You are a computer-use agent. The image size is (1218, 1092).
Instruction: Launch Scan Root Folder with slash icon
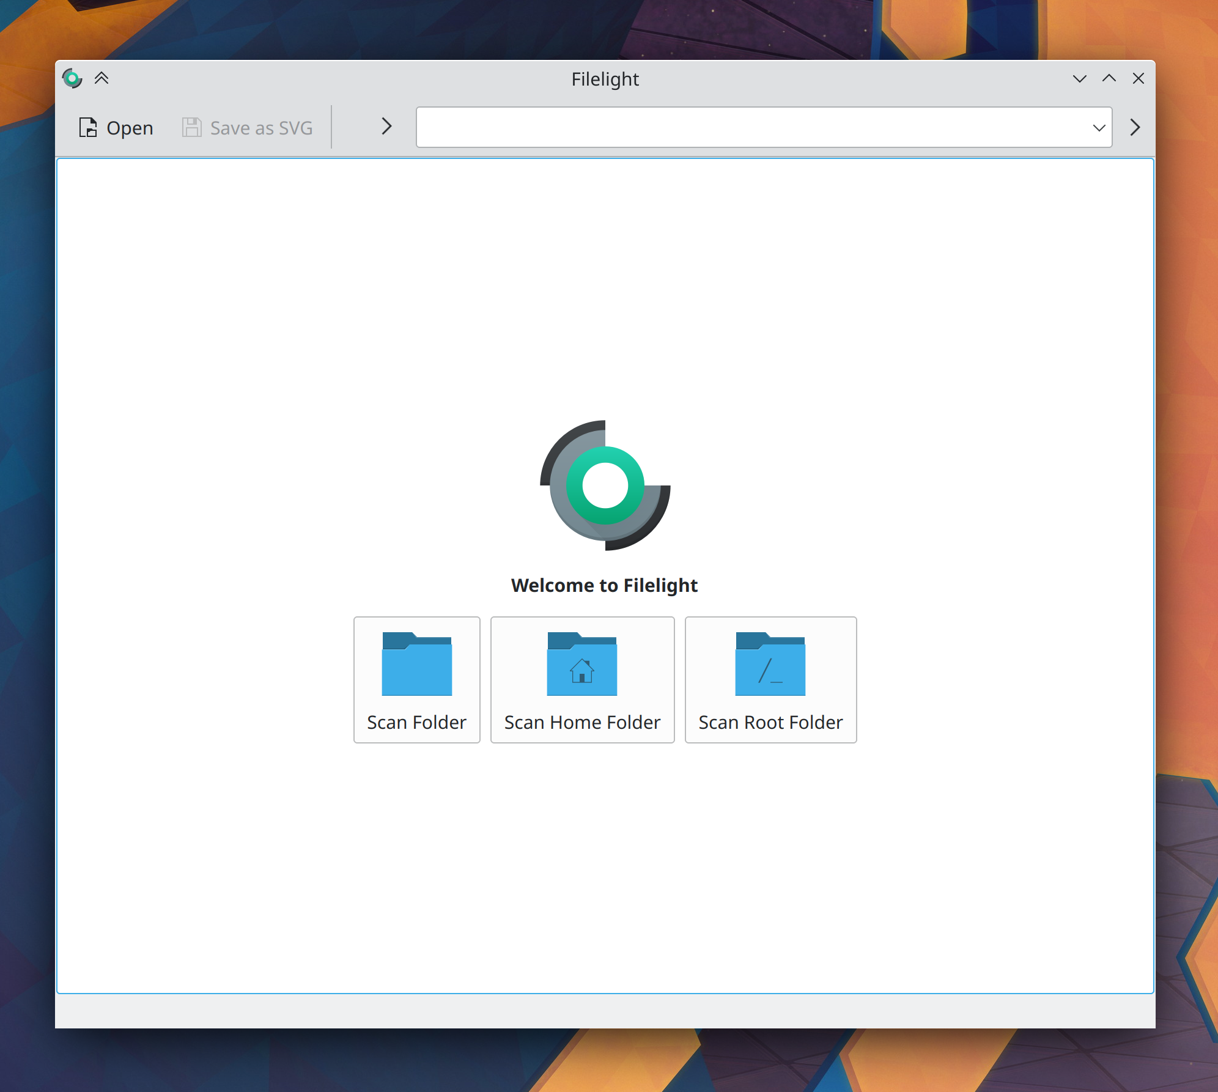coord(770,680)
